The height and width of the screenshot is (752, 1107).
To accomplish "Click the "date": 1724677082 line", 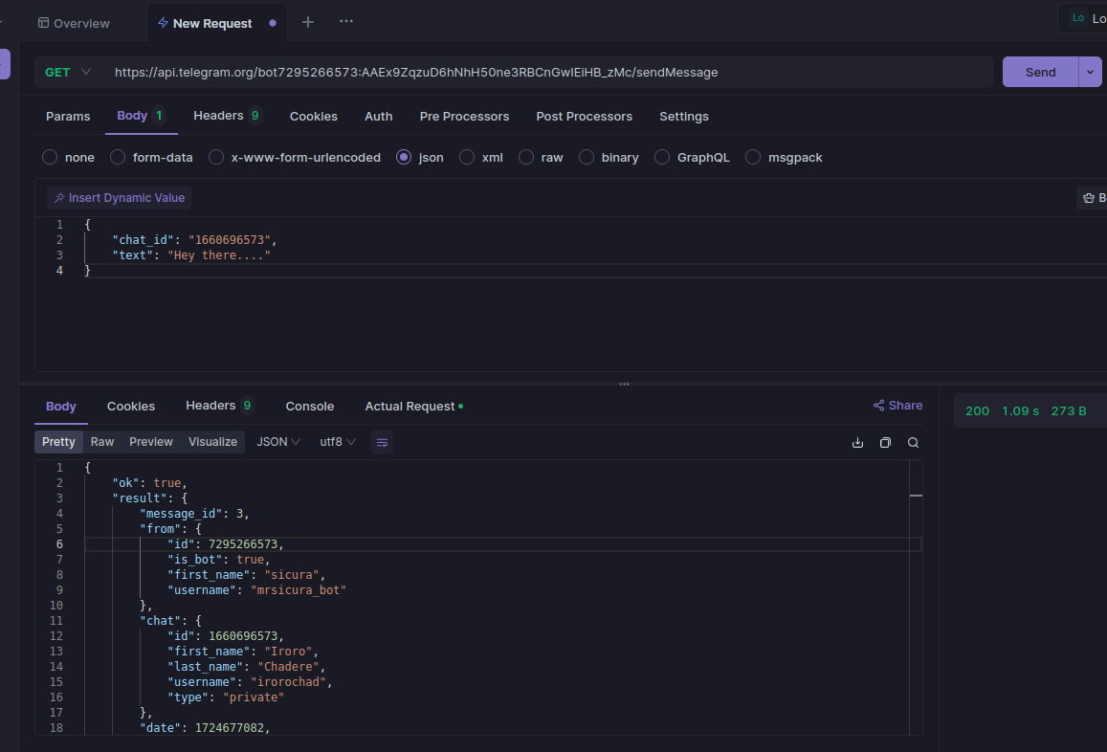I will pos(205,728).
